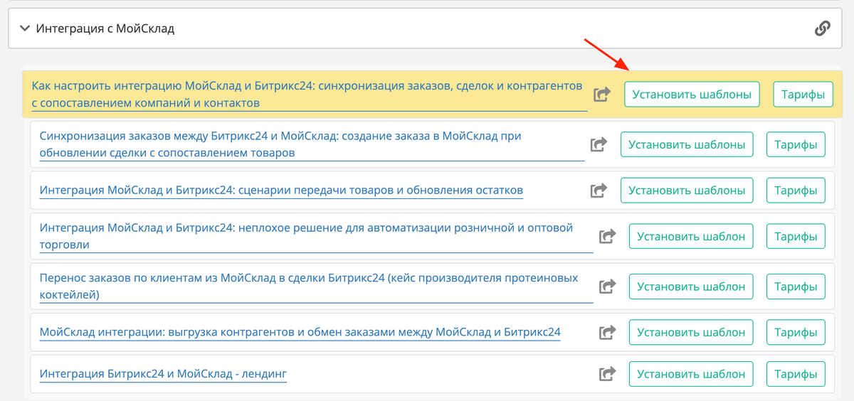
Task: Open article выгрузка контрагентов и обмен заказами
Action: click(300, 332)
